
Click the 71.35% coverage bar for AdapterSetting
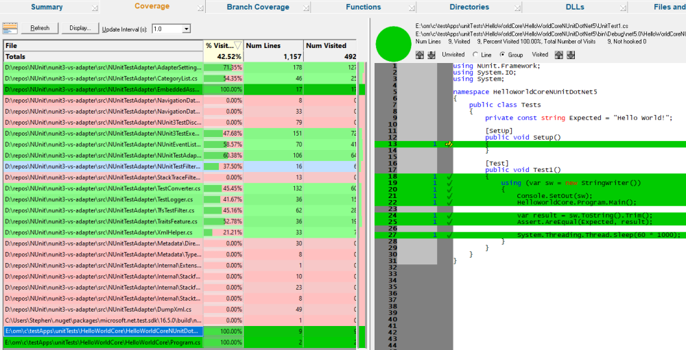coord(223,67)
